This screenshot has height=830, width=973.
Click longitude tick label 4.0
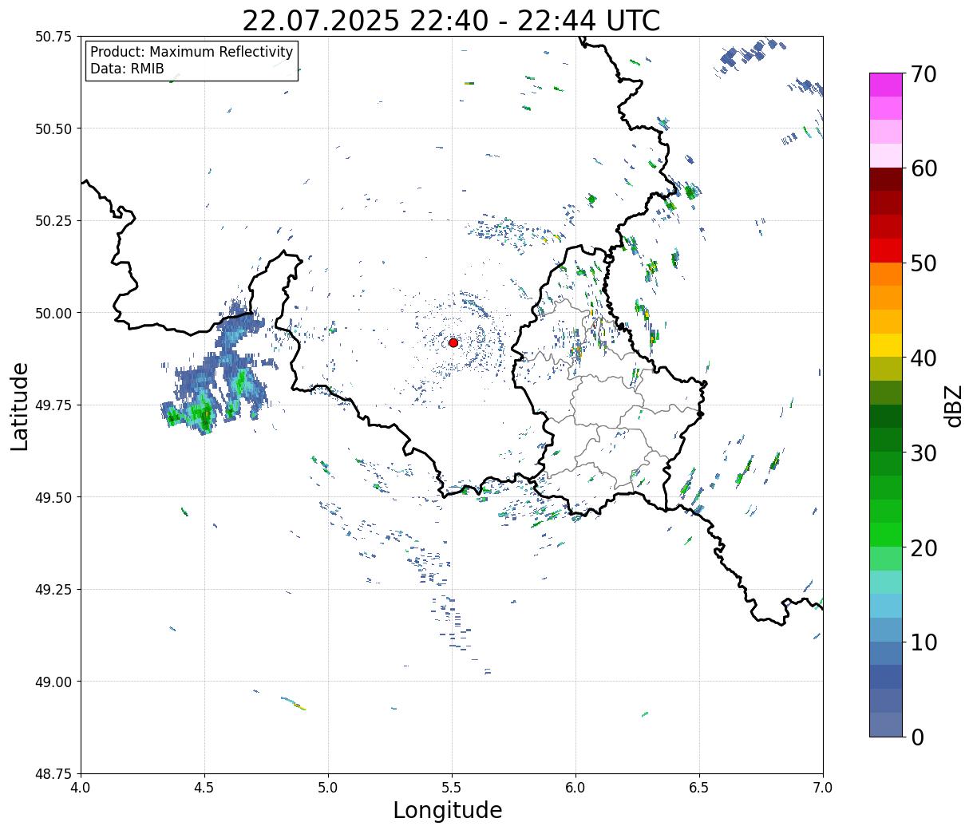81,788
